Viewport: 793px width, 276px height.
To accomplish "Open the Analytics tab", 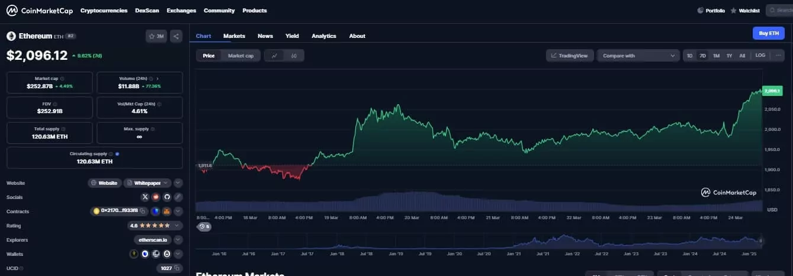I will click(x=324, y=36).
